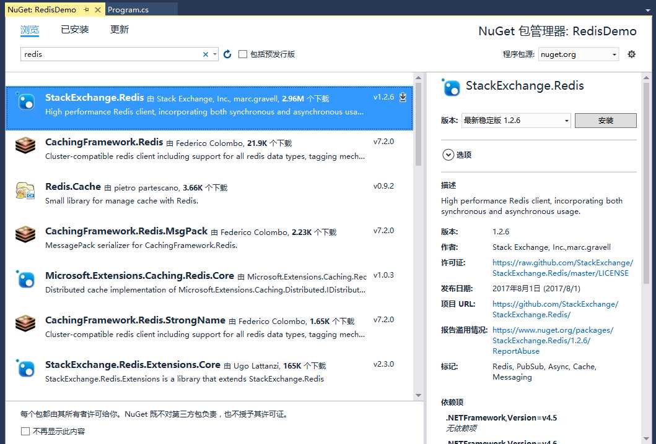Switch to the Browse tab
This screenshot has width=656, height=444.
[x=30, y=29]
